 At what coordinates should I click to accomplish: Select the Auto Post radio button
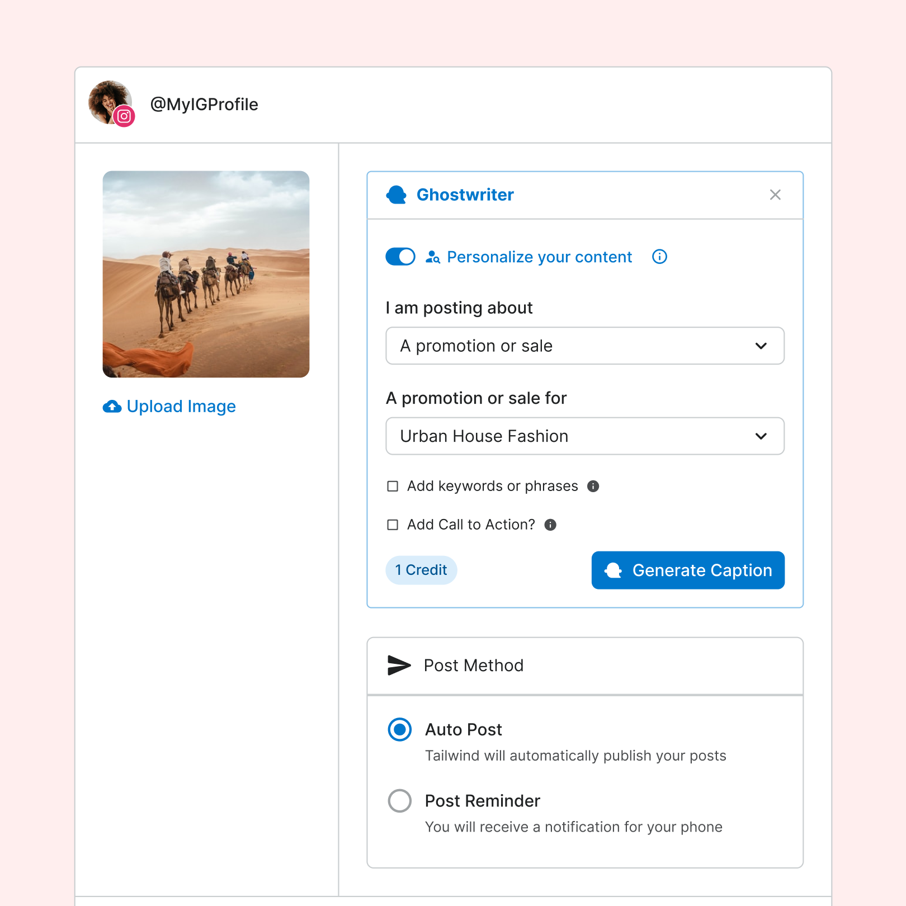tap(400, 729)
